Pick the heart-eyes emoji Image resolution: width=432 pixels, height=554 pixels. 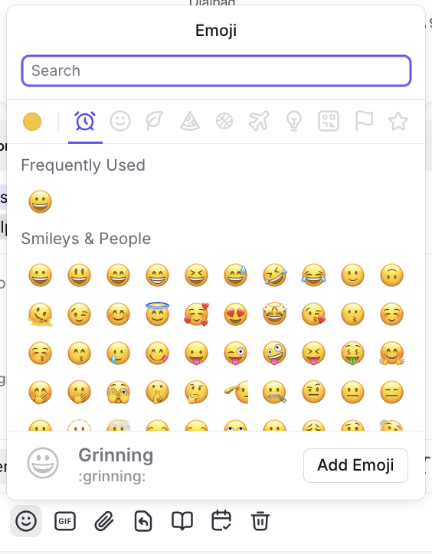tap(236, 314)
